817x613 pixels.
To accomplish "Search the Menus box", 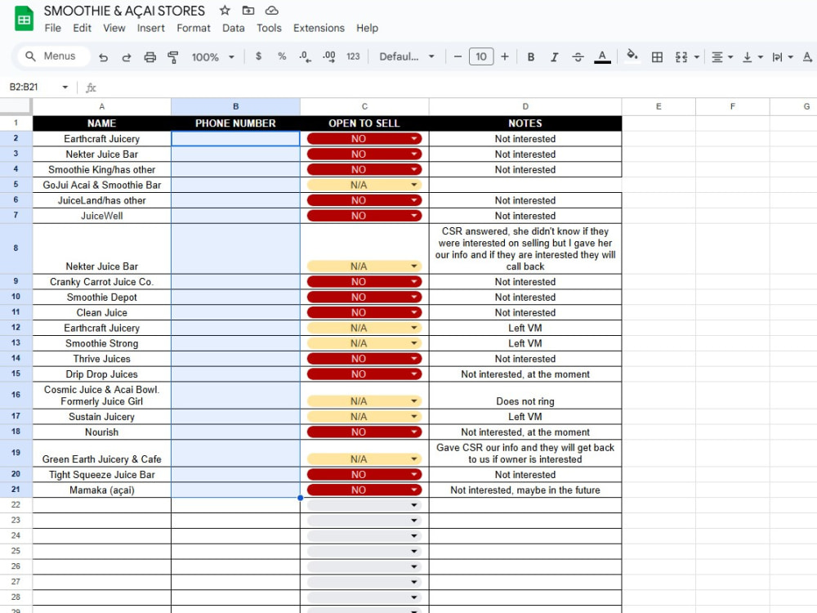I will [x=54, y=56].
